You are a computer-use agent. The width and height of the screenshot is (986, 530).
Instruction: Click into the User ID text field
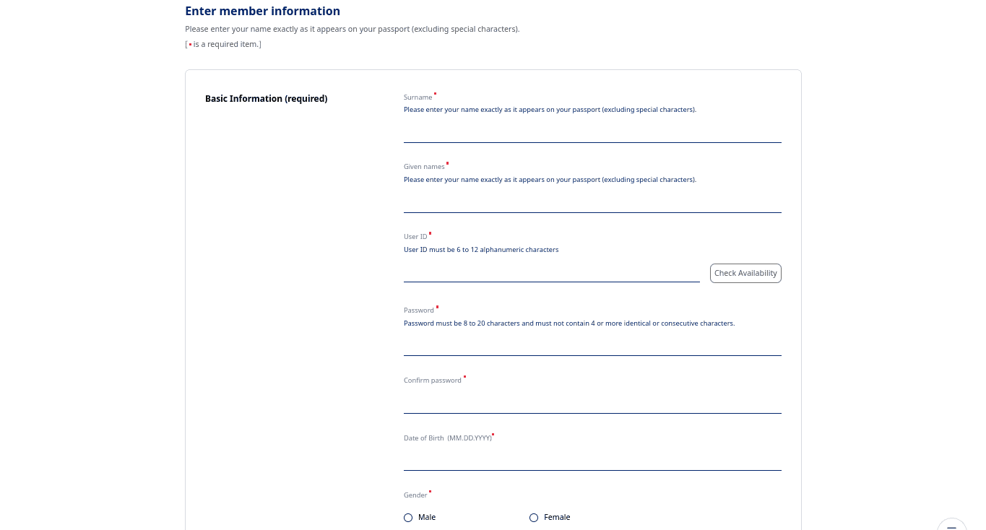[x=551, y=271]
